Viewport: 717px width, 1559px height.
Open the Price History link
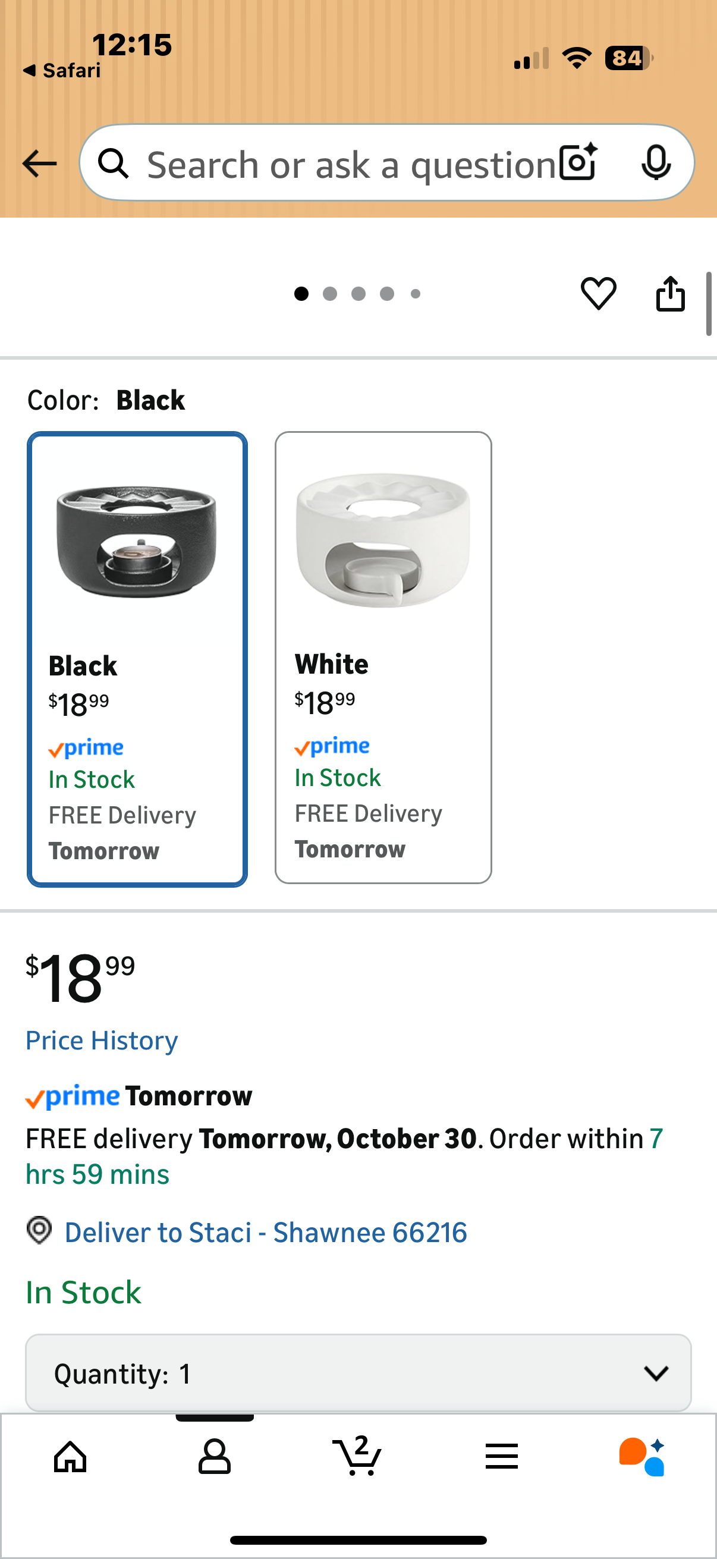pyautogui.click(x=102, y=1041)
